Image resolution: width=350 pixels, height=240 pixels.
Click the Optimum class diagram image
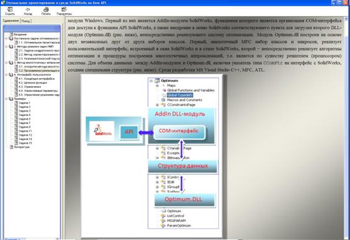152,156
